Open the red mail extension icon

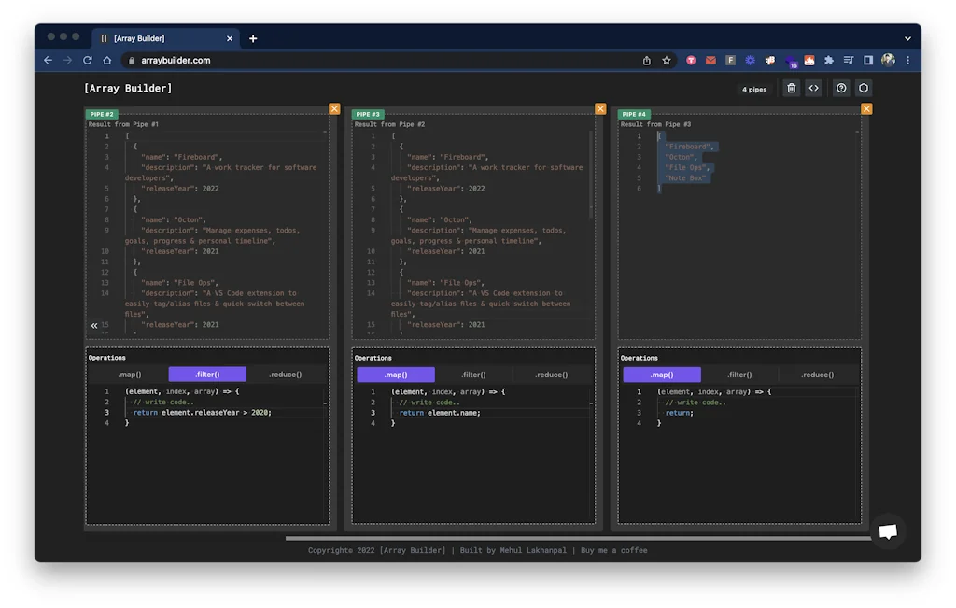[710, 61]
